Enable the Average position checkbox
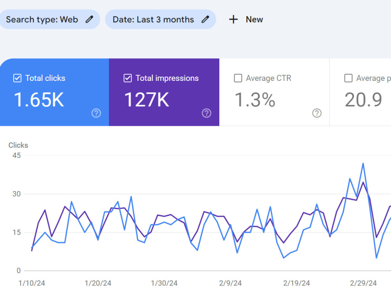 point(348,78)
